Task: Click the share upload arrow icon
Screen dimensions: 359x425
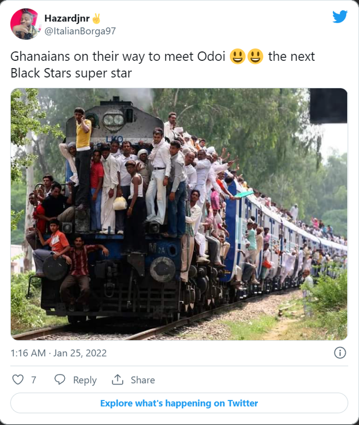Action: click(x=117, y=380)
